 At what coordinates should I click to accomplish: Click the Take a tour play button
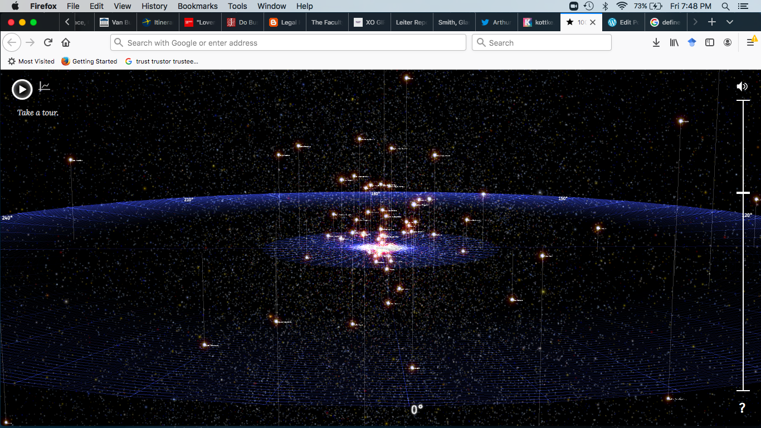(22, 89)
